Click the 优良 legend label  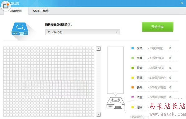139,48
